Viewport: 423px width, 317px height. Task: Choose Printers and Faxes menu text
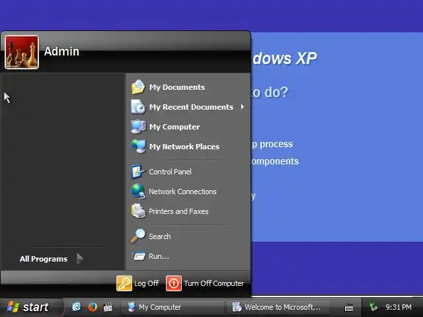(178, 211)
